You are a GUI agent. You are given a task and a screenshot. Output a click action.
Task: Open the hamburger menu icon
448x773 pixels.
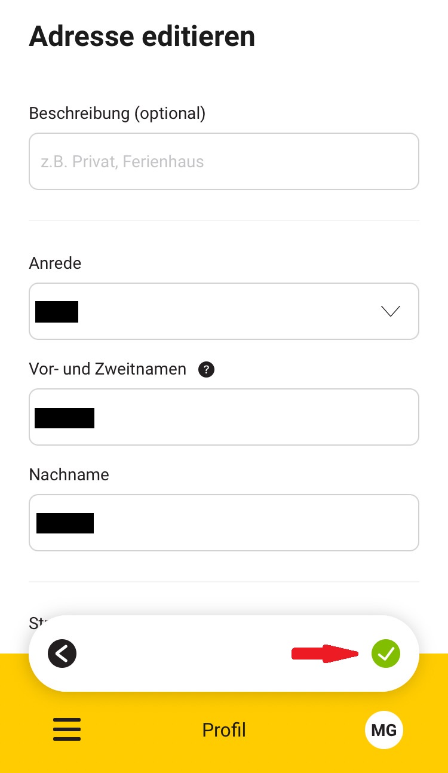click(x=67, y=729)
